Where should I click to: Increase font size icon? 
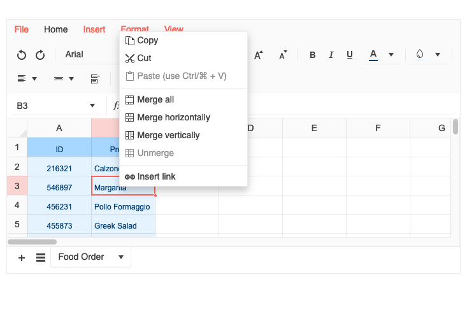(258, 55)
